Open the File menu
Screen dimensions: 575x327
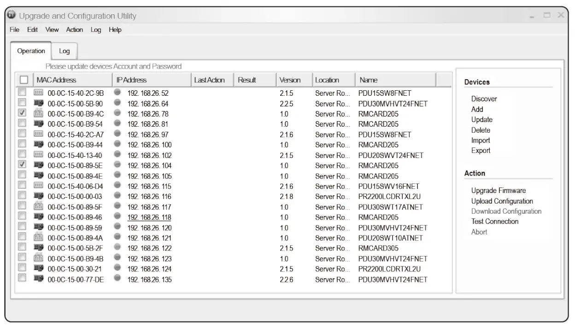pyautogui.click(x=14, y=30)
